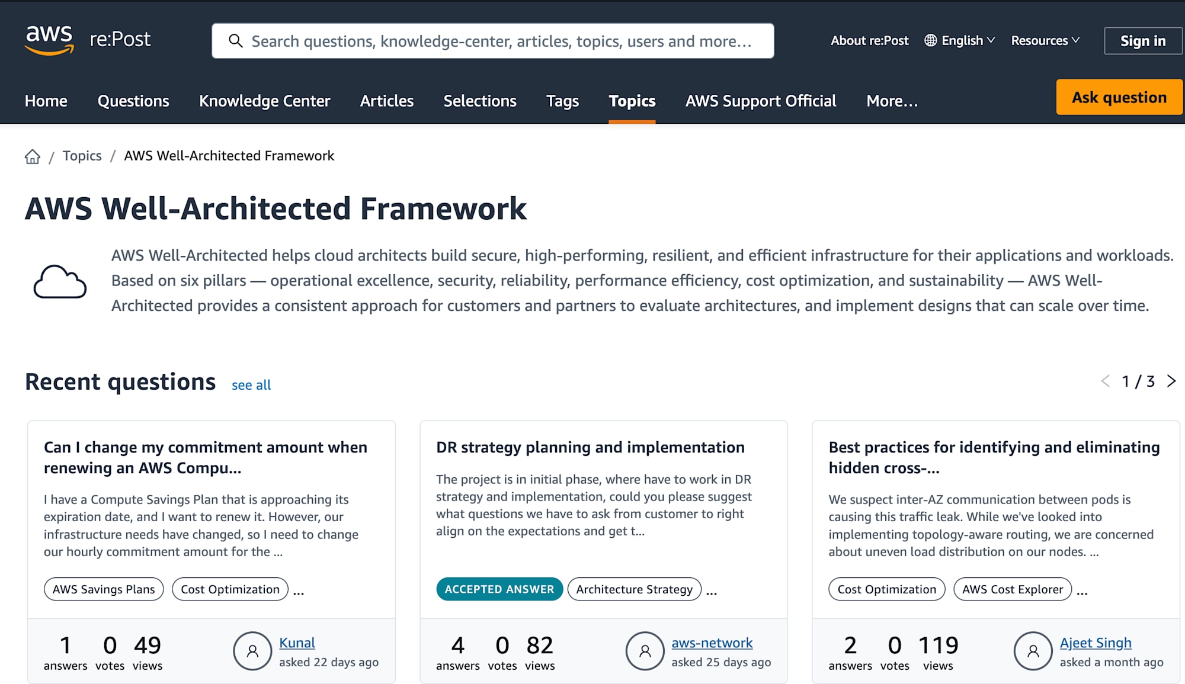
Task: Click AWS Savings Plans tag
Action: [x=104, y=589]
